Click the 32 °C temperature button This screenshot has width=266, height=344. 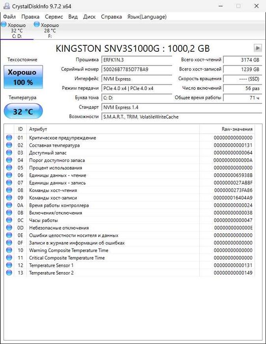point(23,111)
